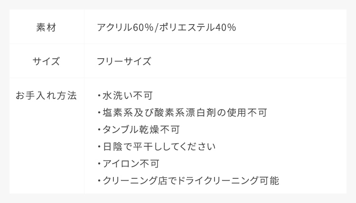356x203 pixels.
Task: Click the サイズ row label
Action: click(x=47, y=62)
